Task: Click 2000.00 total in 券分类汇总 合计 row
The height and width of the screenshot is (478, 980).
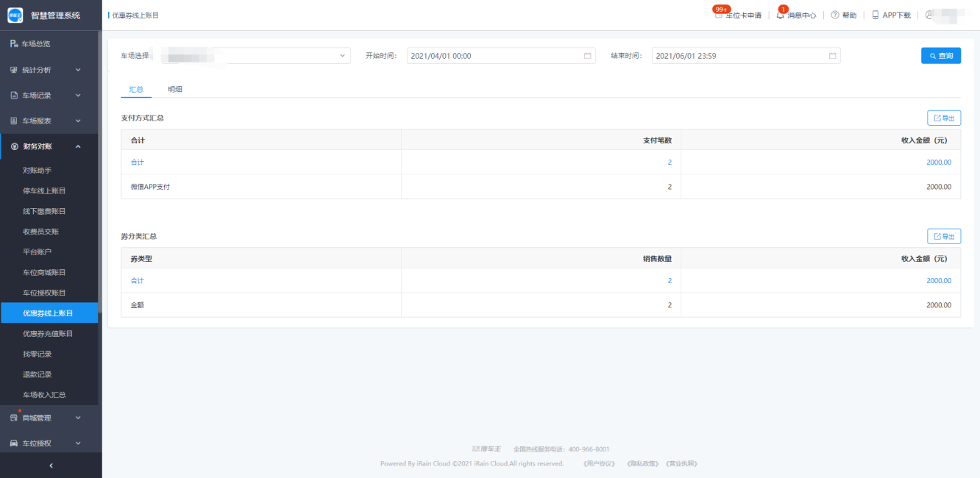Action: tap(939, 281)
